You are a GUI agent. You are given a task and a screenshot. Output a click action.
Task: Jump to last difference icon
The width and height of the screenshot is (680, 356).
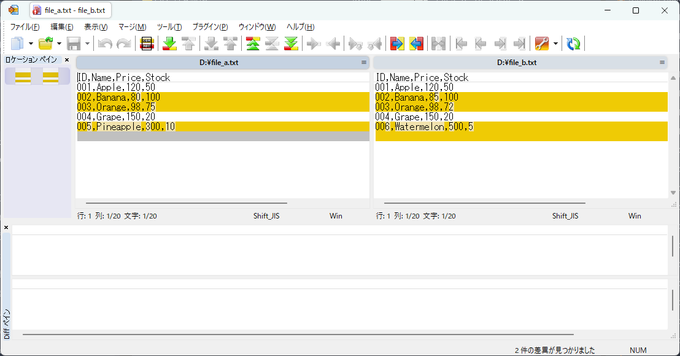click(x=291, y=44)
